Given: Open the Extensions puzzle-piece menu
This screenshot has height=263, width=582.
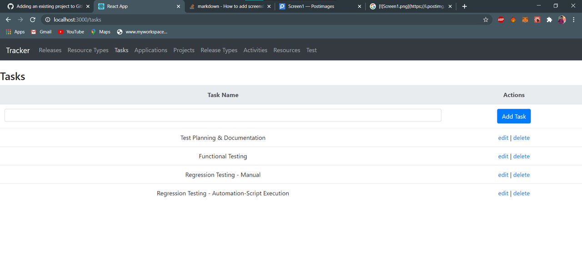Looking at the screenshot, I should point(549,20).
